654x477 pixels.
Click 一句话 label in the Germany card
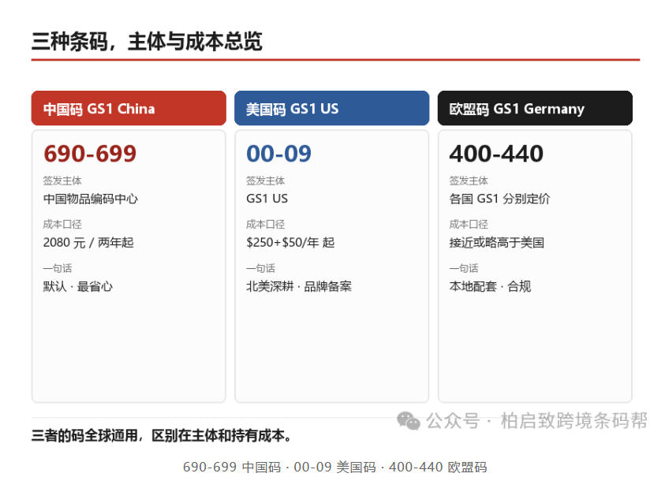464,268
